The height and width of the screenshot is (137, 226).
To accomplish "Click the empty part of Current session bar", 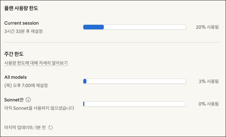I will coord(144,27).
